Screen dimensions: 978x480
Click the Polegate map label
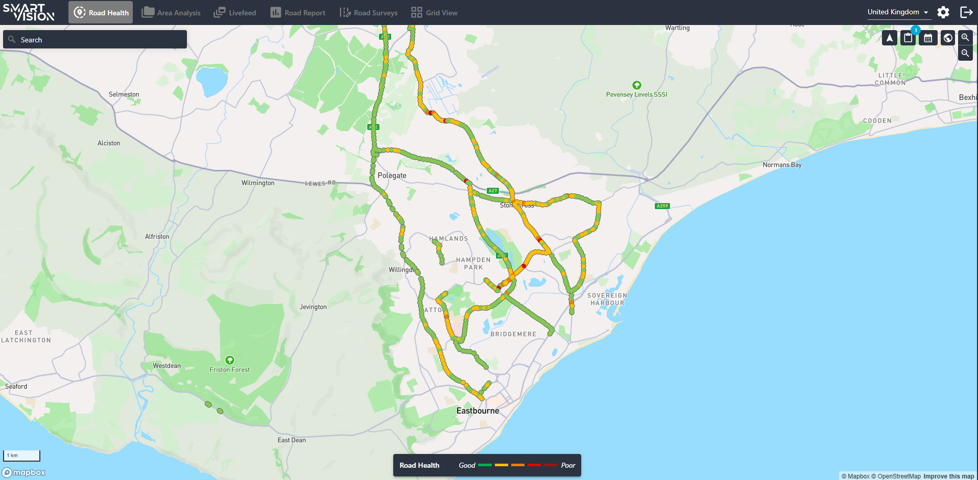click(x=392, y=175)
